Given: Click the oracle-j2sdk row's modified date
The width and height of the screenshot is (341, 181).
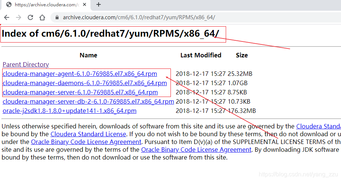Looking at the screenshot, I should pyautogui.click(x=201, y=111).
